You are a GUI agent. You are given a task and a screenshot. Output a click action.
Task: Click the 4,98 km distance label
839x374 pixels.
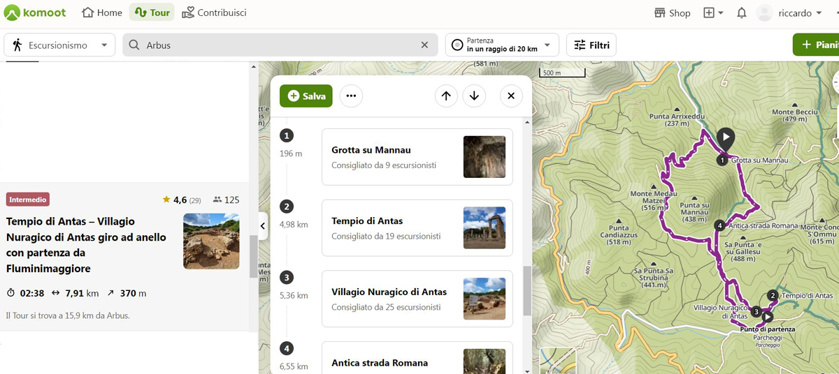[x=294, y=225]
